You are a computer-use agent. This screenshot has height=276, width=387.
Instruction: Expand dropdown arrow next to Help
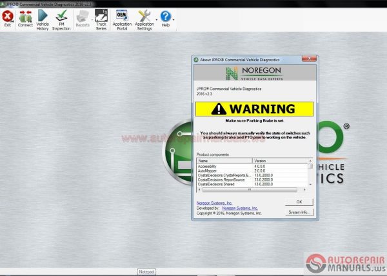pyautogui.click(x=174, y=20)
